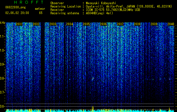Click the 2034 time marker
The width and height of the screenshot is (177, 112).
pyautogui.click(x=70, y=24)
